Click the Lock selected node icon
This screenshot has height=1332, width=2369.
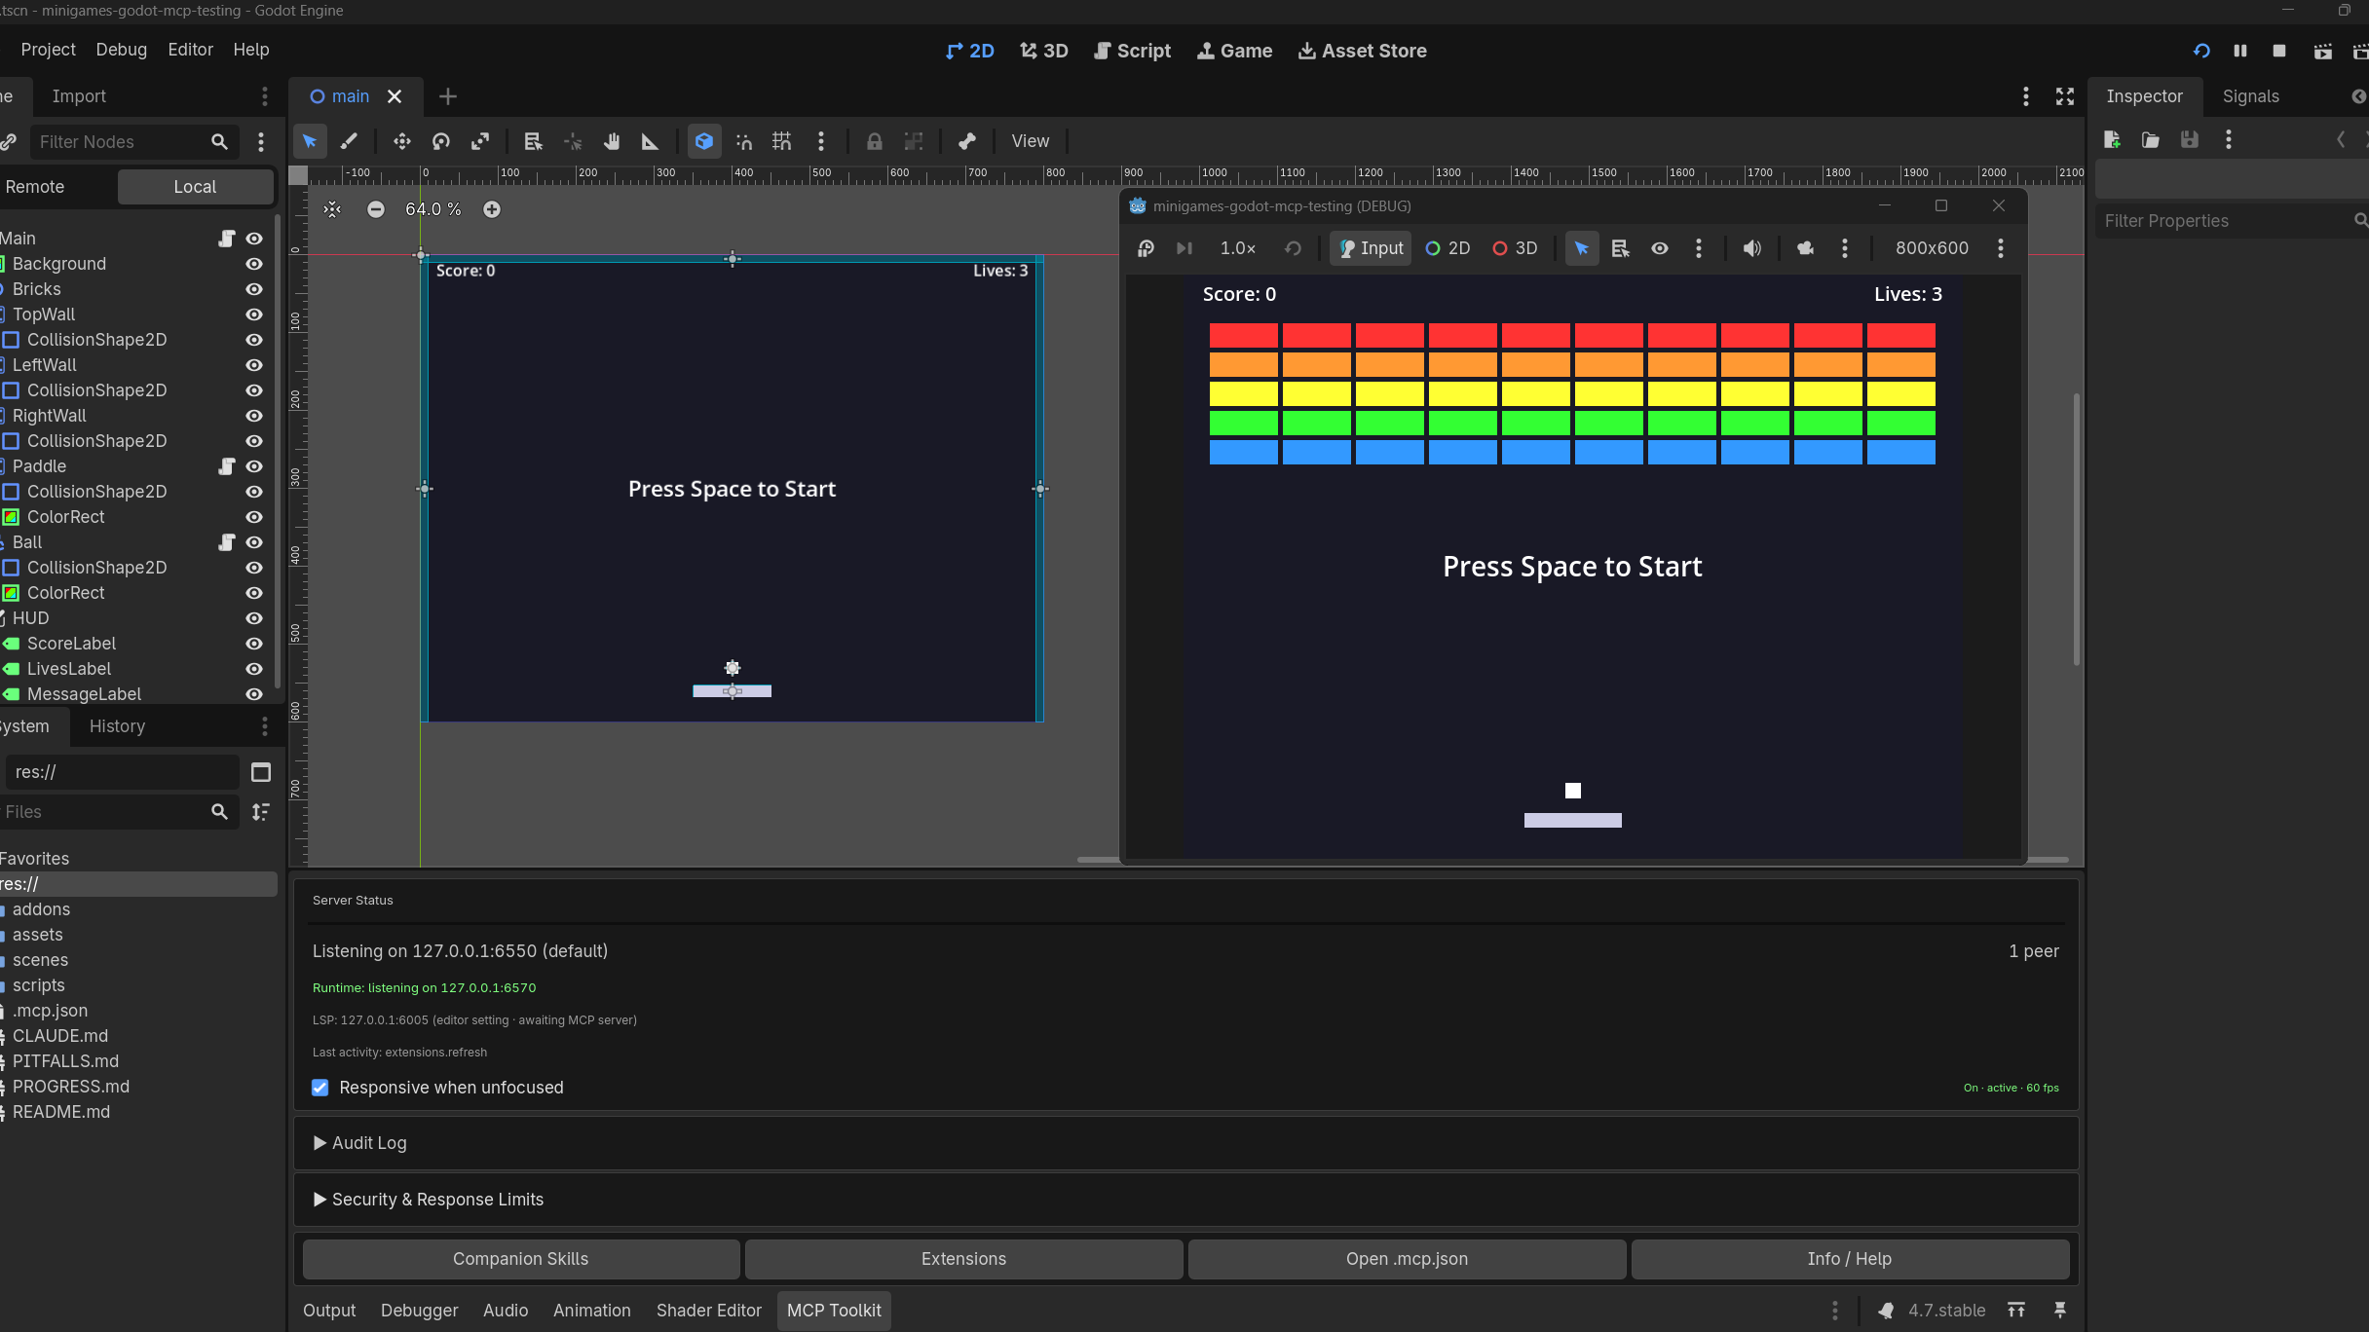[x=874, y=141]
